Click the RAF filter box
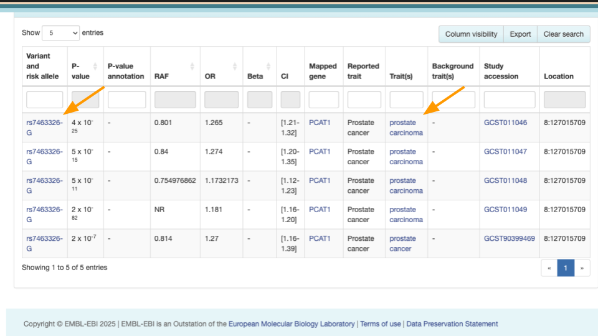 175,100
